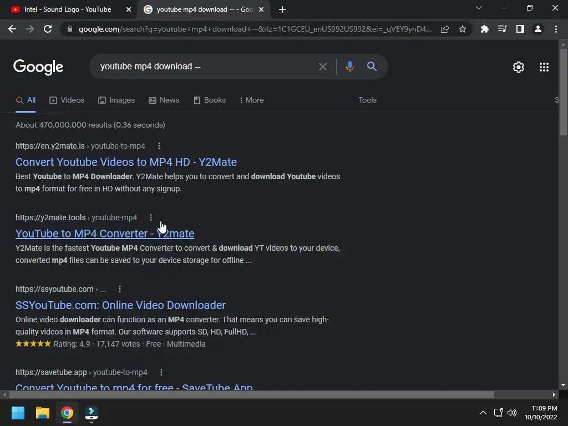The width and height of the screenshot is (568, 426).
Task: Open the tab search dropdown arrow
Action: point(479,8)
